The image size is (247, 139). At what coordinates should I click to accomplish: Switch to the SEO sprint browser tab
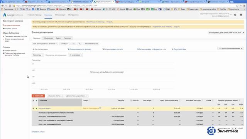pyautogui.click(x=149, y=2)
